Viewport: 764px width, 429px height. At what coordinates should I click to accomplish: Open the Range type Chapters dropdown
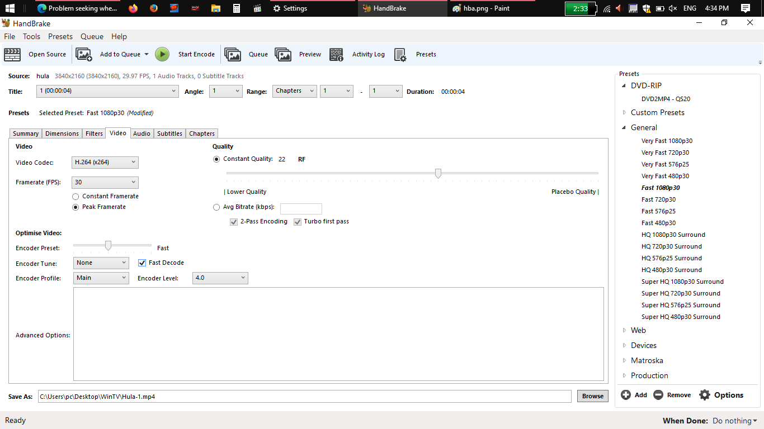coord(295,91)
